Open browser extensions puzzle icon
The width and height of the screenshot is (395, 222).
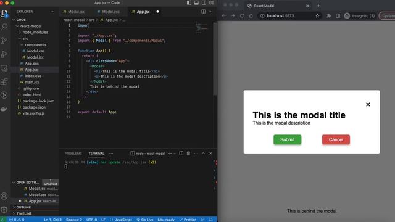point(328,15)
